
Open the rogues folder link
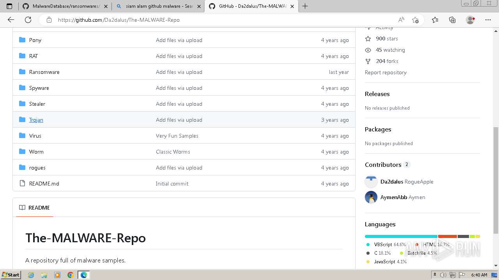(37, 168)
